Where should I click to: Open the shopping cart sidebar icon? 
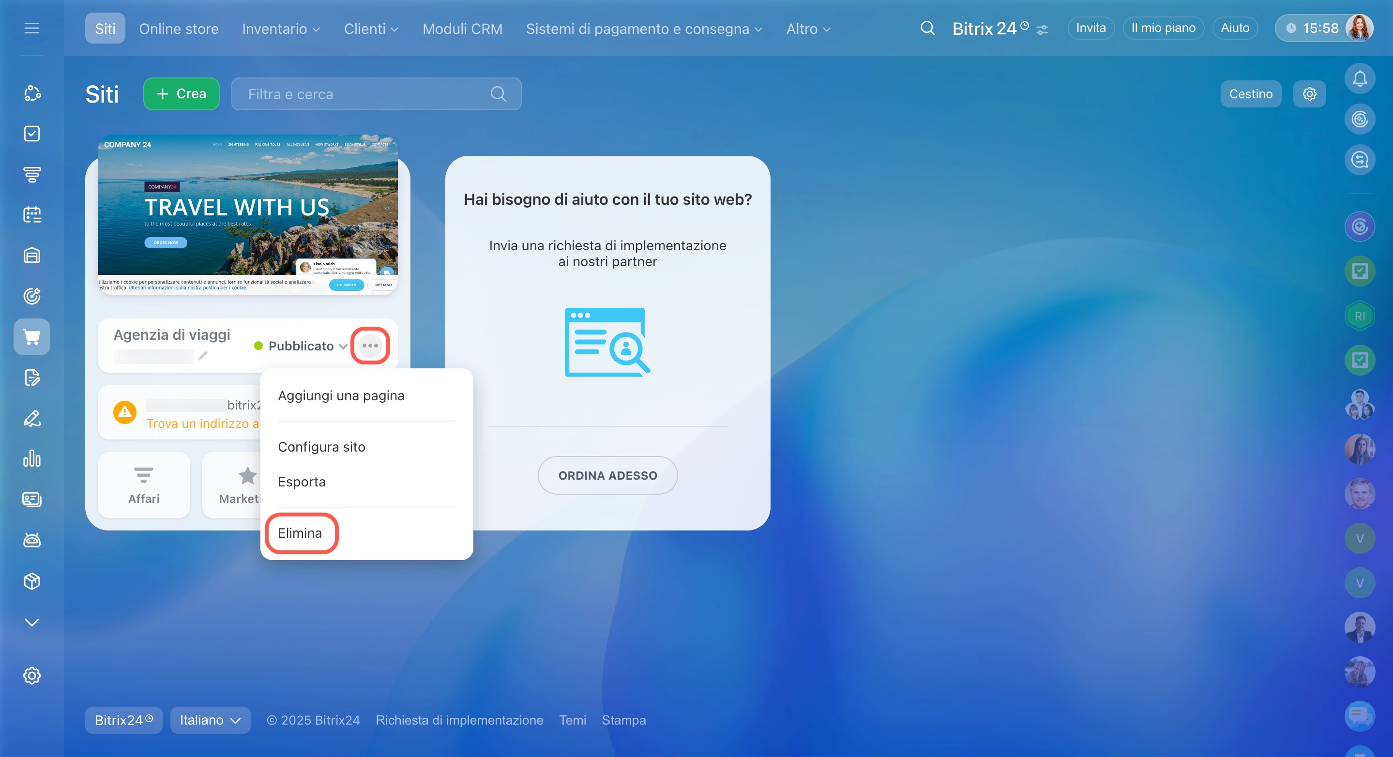pos(32,337)
